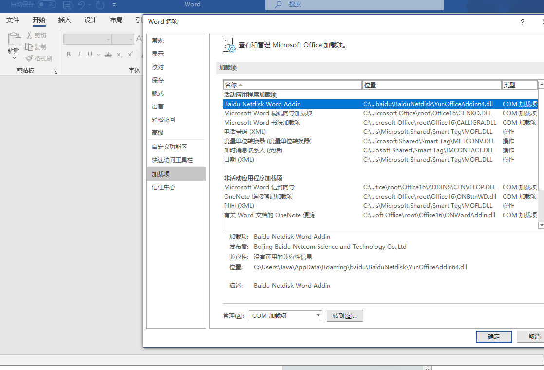Toggle Subscript formatting

119,55
